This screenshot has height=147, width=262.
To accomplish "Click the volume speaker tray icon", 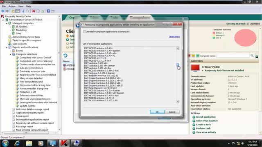I will [243, 143].
